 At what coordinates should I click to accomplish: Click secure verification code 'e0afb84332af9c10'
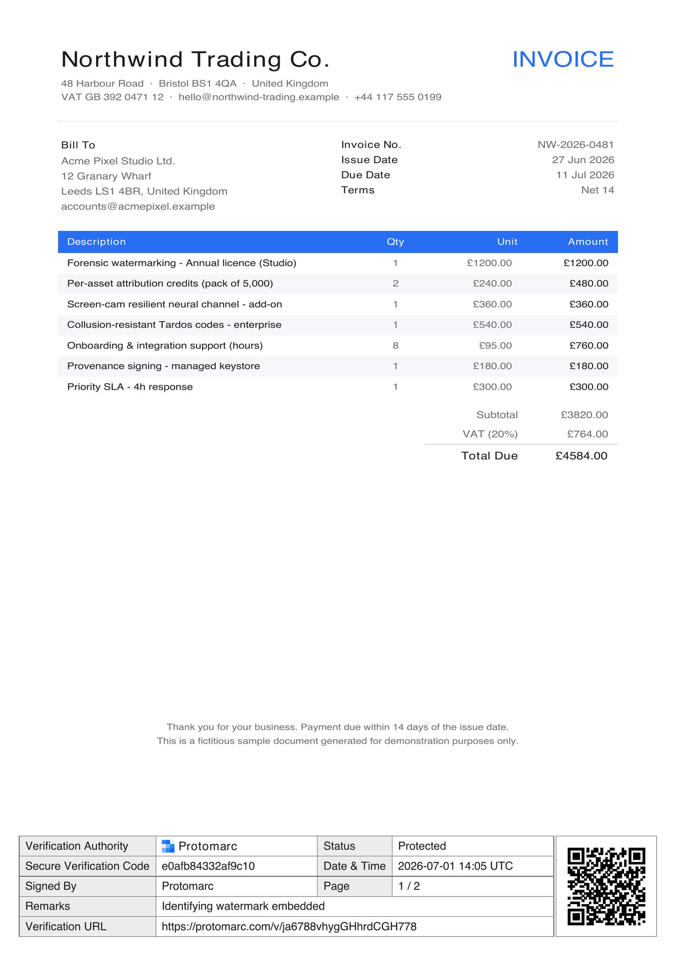[208, 866]
